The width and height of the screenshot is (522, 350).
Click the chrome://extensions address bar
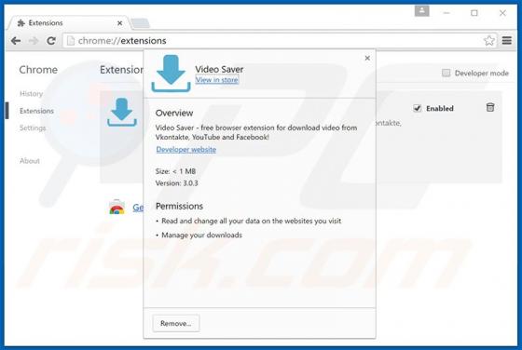(x=273, y=41)
